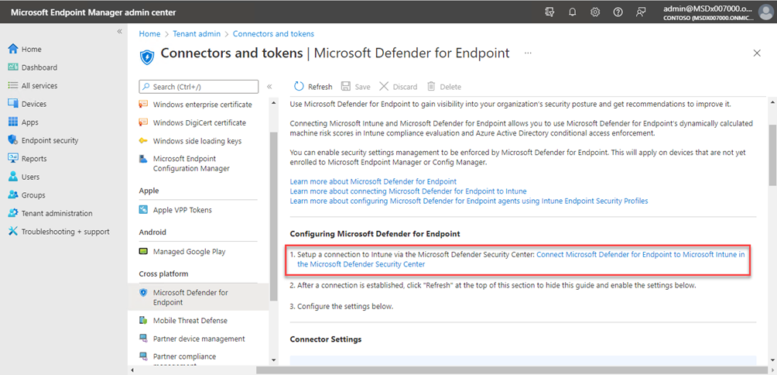The image size is (777, 375).
Task: Open the Apps grid icon
Action: pos(13,122)
